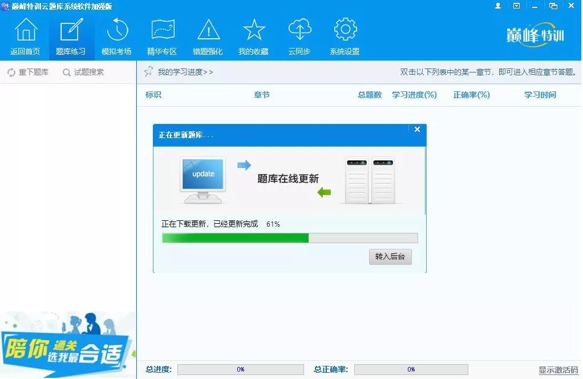Open 我的收藏 favorites star icon
This screenshot has height=379, width=583.
[x=254, y=35]
